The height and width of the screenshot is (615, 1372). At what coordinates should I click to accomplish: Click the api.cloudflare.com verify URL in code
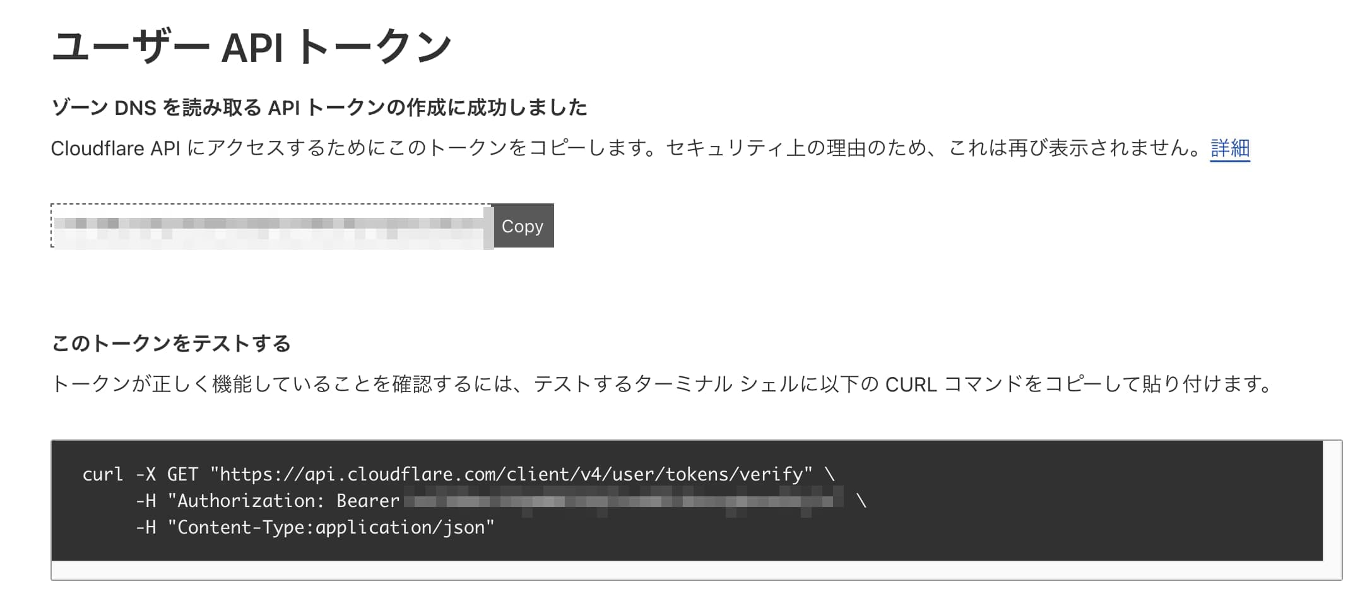511,474
